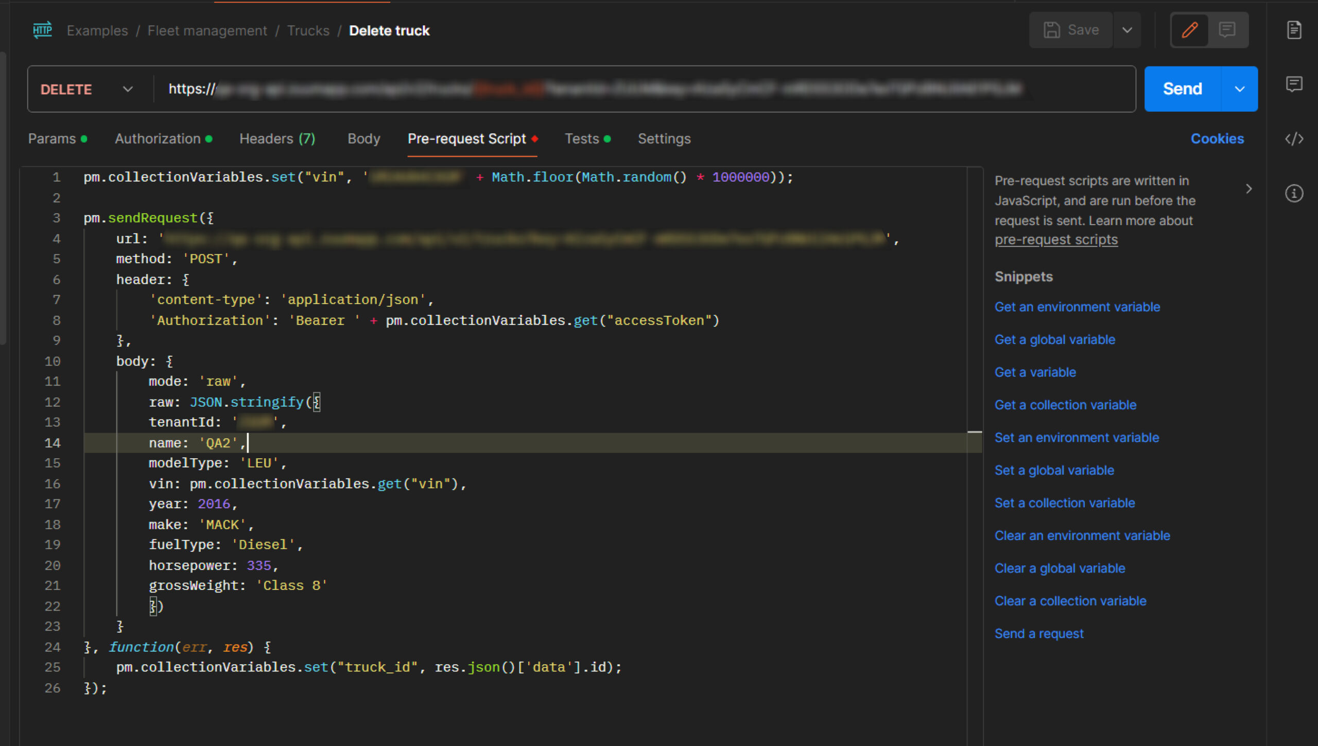Click the HTTP request type icon
Image resolution: width=1318 pixels, height=746 pixels.
42,30
